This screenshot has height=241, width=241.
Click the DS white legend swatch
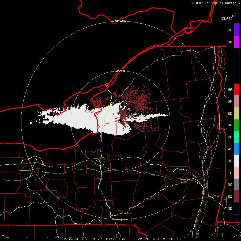point(236,161)
